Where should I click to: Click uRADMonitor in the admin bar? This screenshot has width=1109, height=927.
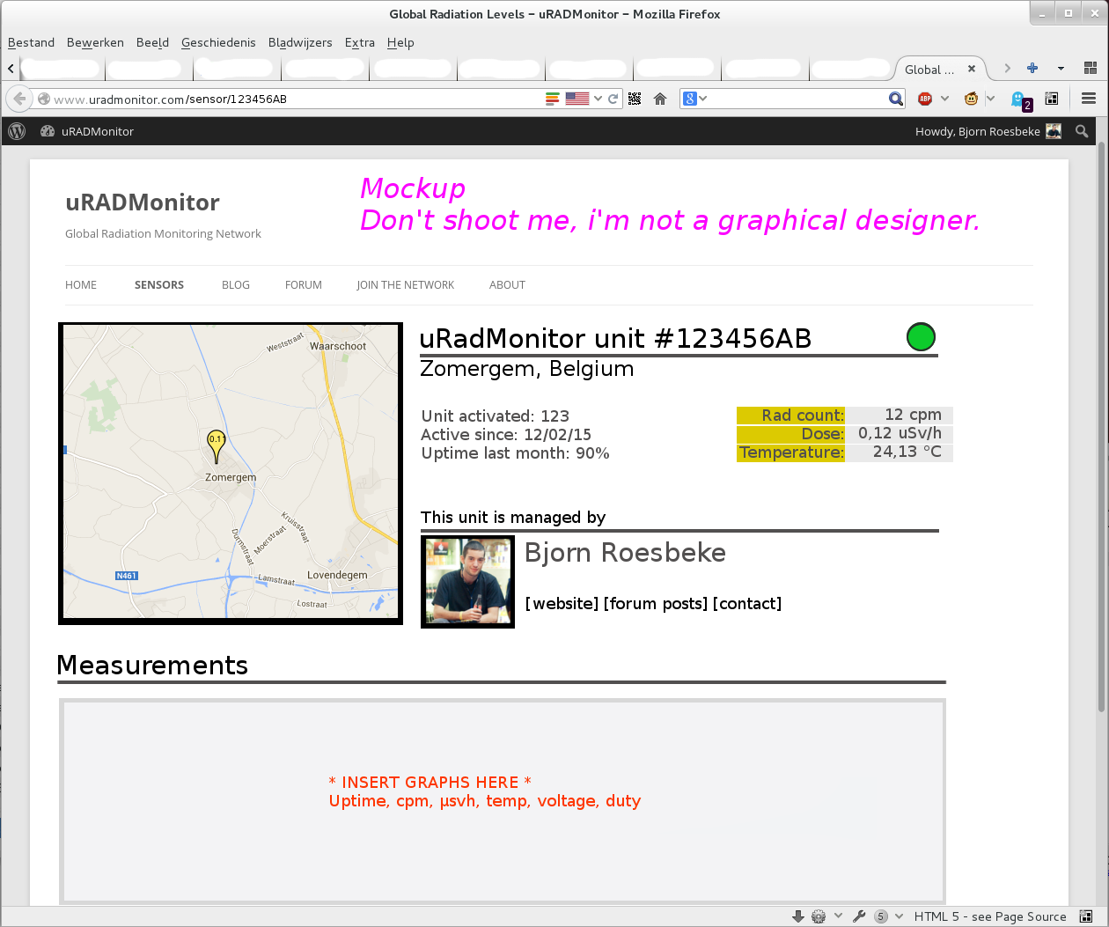click(x=98, y=131)
